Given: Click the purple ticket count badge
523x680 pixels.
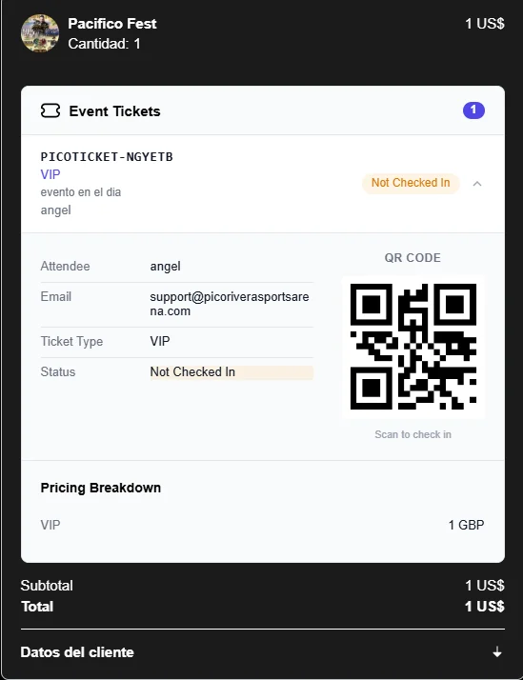Looking at the screenshot, I should pos(473,110).
